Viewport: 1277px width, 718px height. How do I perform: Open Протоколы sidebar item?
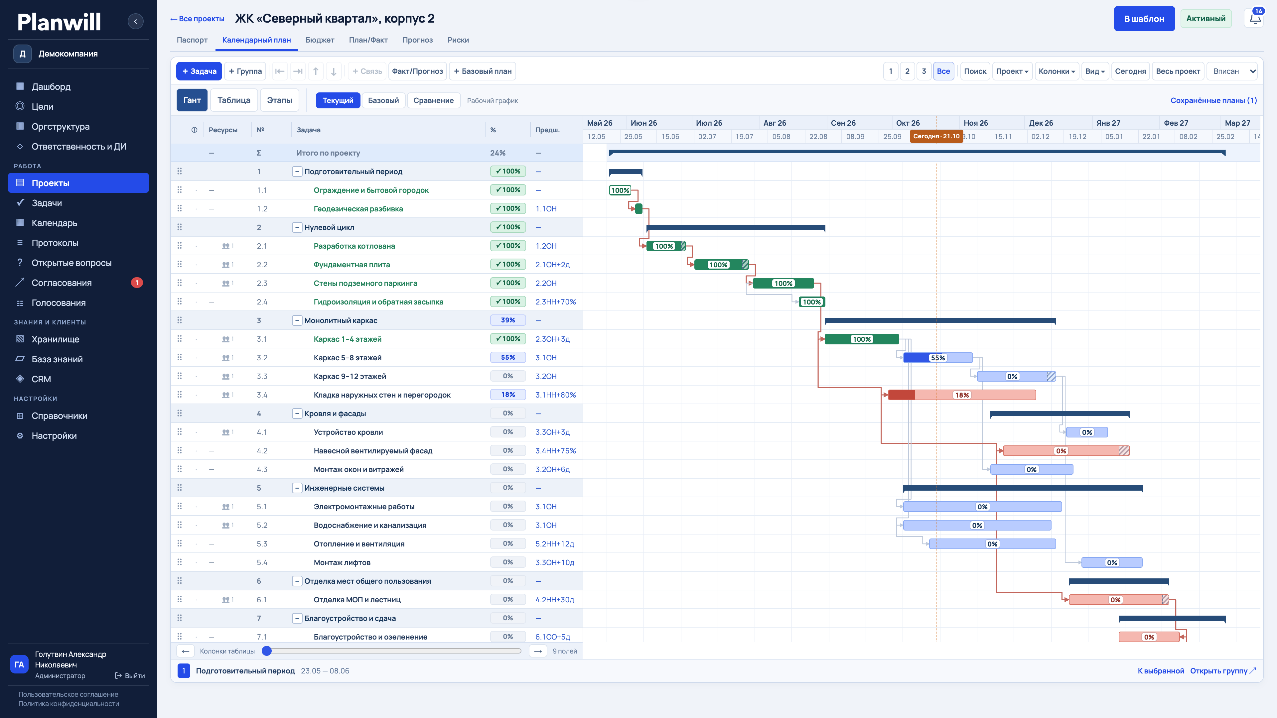[78, 242]
